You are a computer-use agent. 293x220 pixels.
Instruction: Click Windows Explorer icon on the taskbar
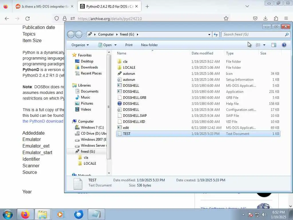coord(42,214)
